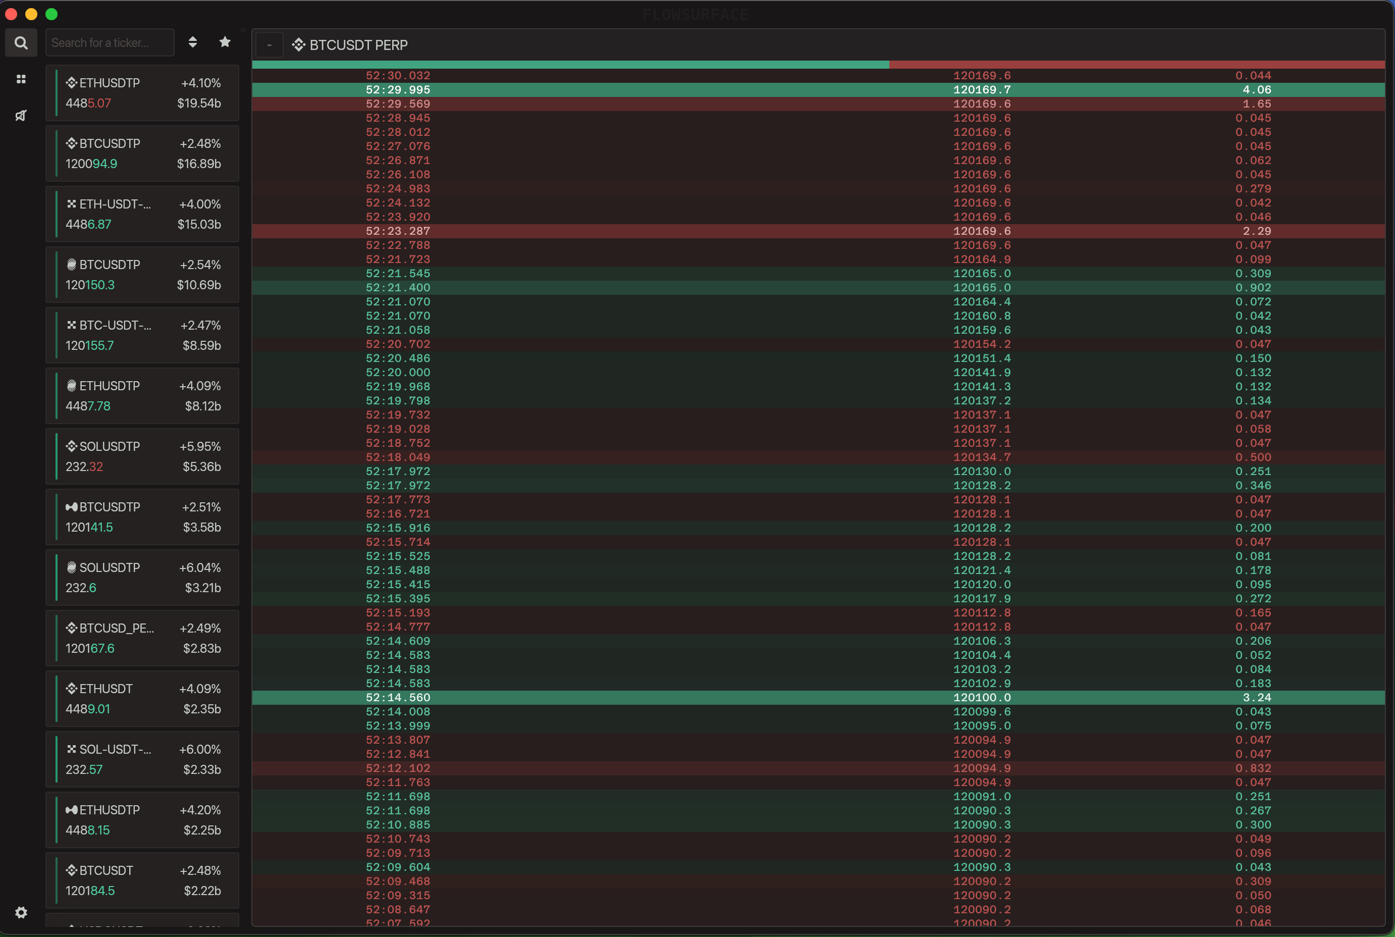Open the settings gear icon
1395x937 pixels.
[x=21, y=912]
